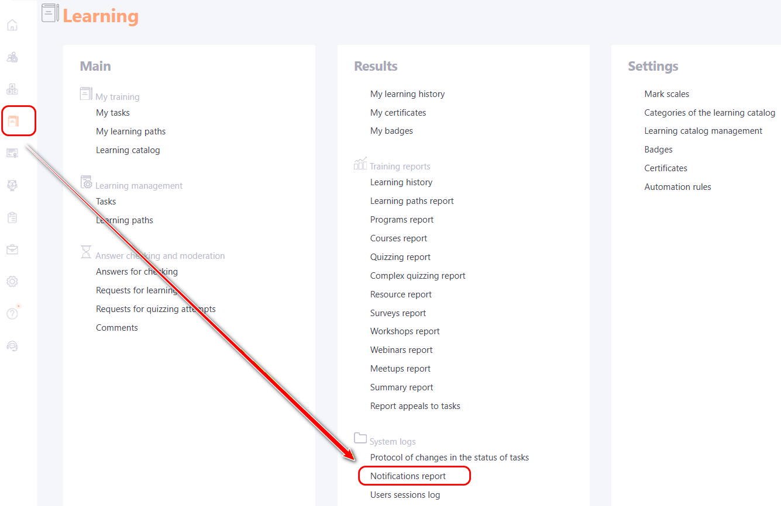Open Answers for checking
Screen dimensions: 781x506
tap(136, 272)
